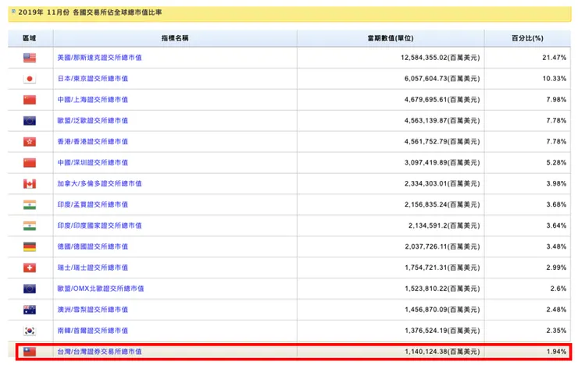The height and width of the screenshot is (365, 578).
Task: Open 印度/印度國家證交所總市值 link
Action: [99, 225]
